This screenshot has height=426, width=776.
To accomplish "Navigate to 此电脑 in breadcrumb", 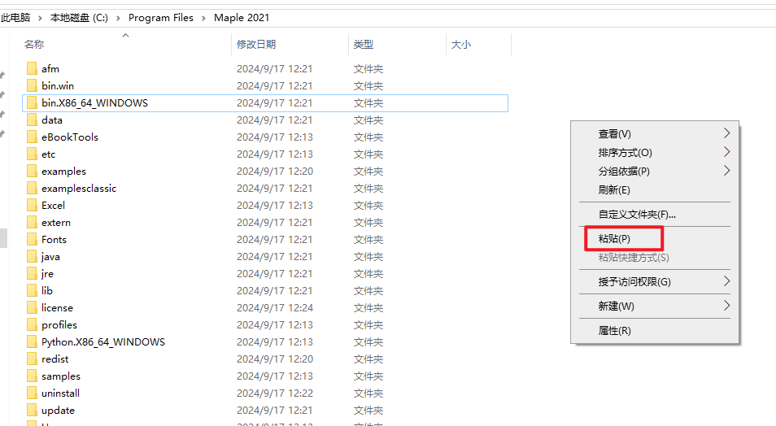I will [x=15, y=18].
